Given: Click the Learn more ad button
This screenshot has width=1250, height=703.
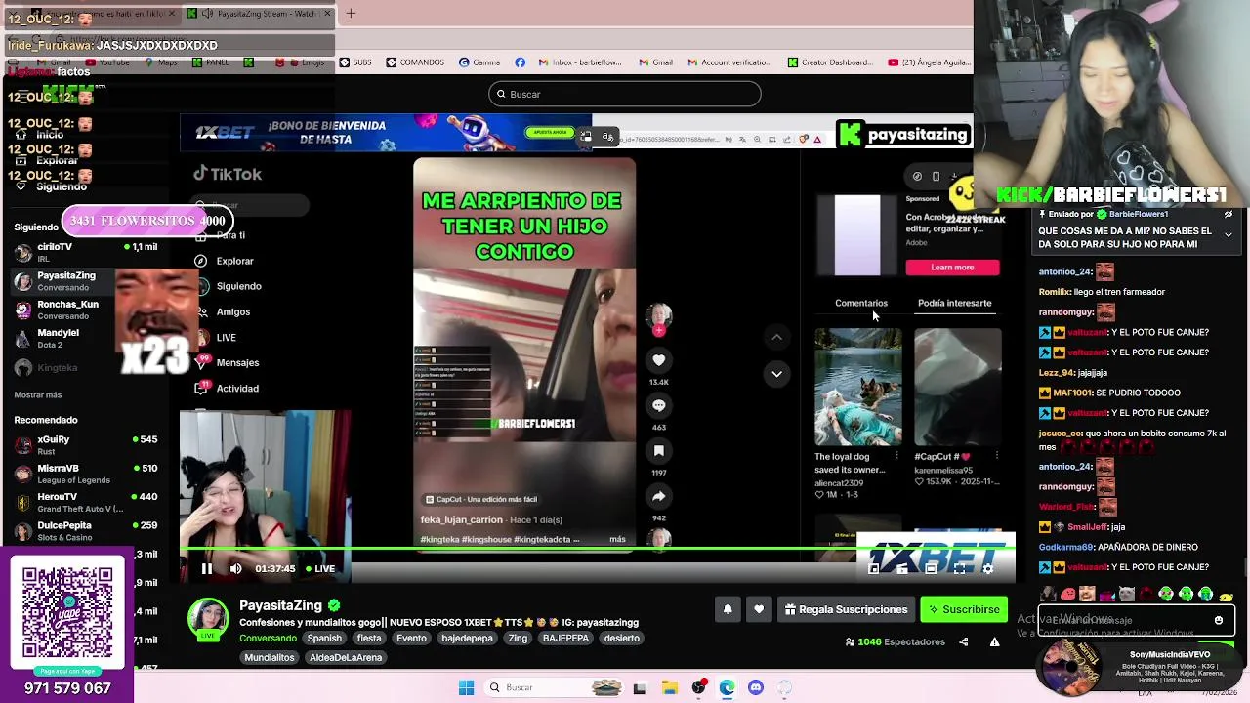Looking at the screenshot, I should click(952, 267).
